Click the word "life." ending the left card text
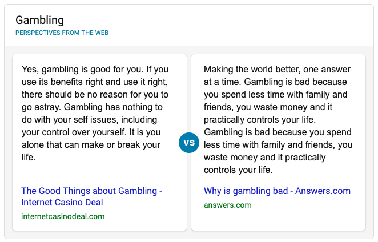Image resolution: width=378 pixels, height=242 pixels. click(29, 157)
